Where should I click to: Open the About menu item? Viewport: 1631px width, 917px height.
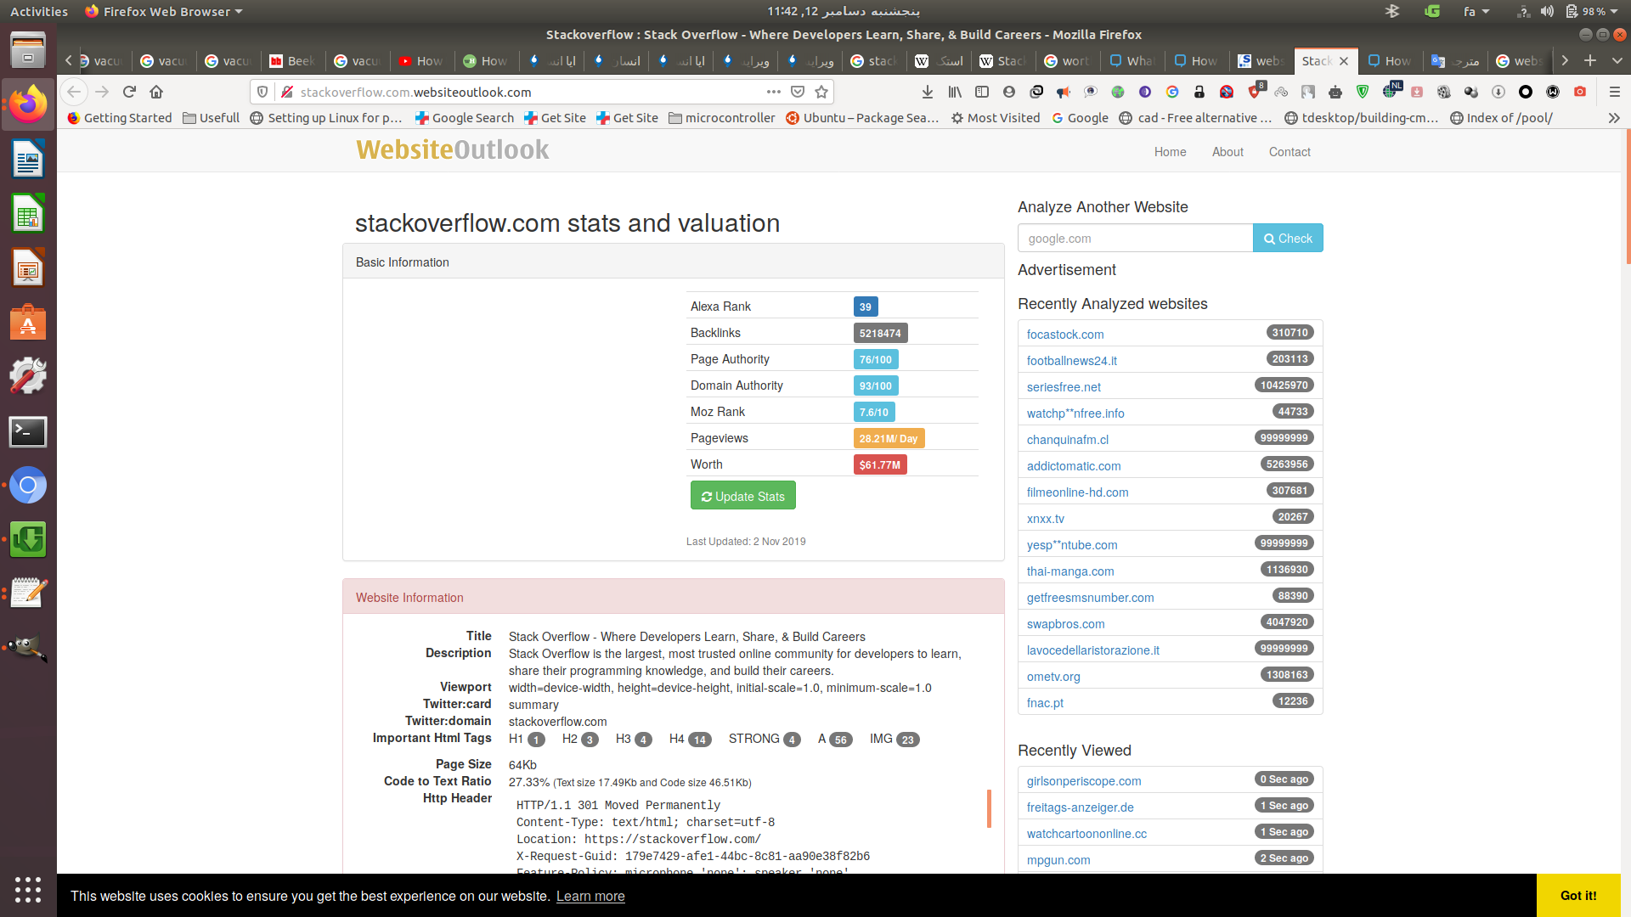1227,152
